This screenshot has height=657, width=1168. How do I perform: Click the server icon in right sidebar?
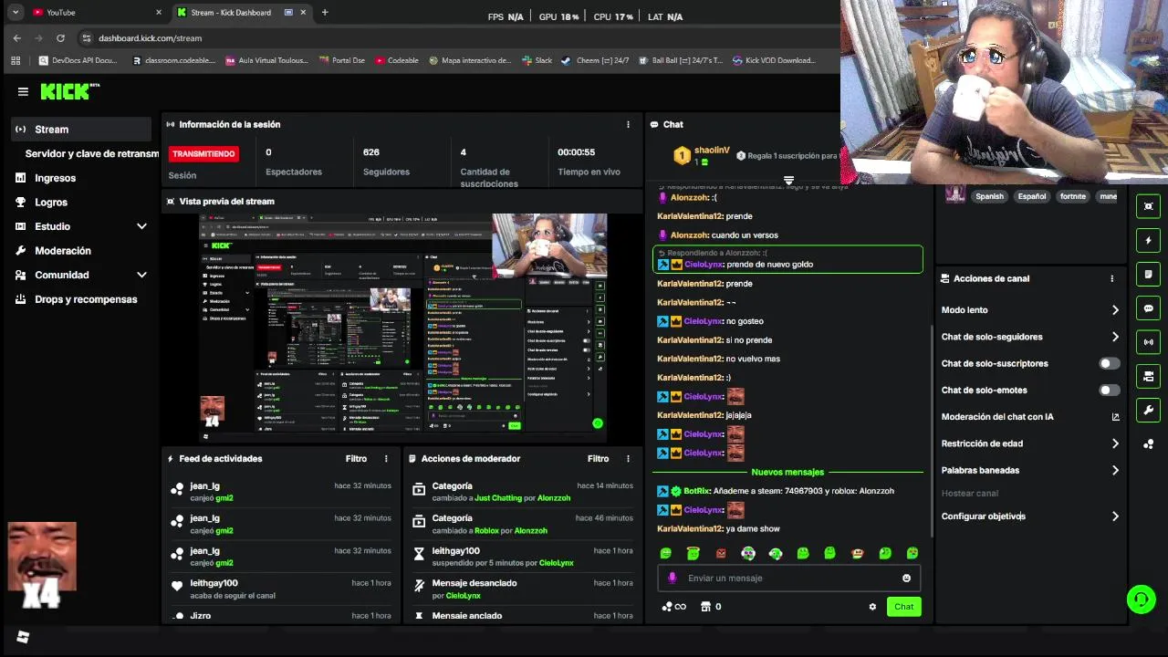point(1149,376)
